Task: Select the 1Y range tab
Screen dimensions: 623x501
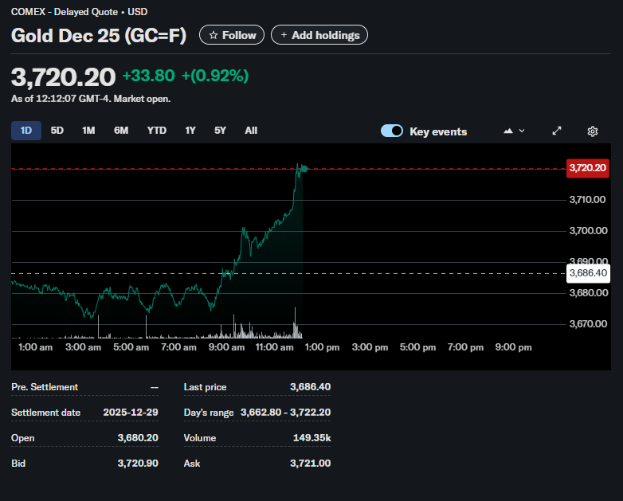Action: tap(190, 131)
